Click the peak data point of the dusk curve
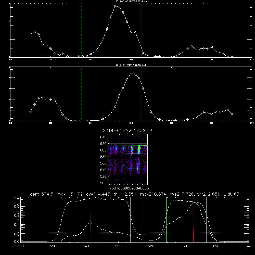 coord(131,72)
